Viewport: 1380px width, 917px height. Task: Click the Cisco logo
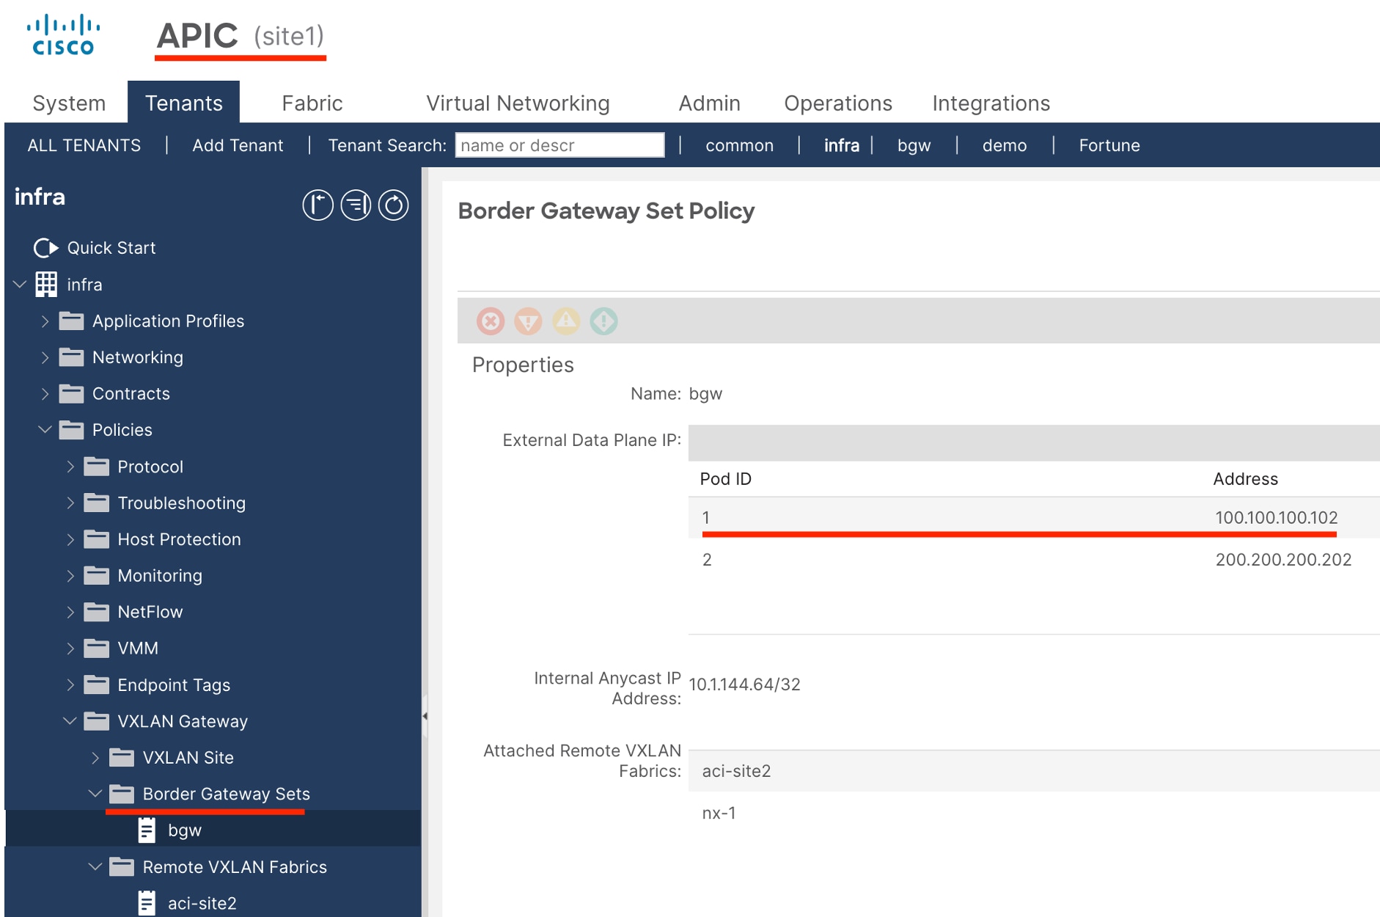pos(63,35)
